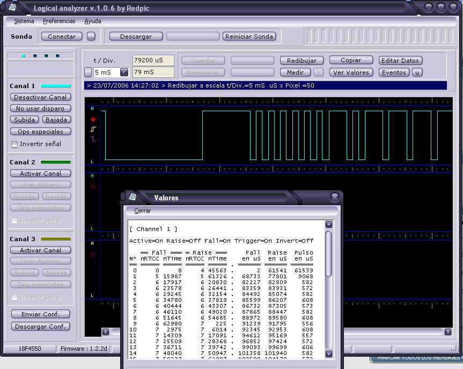Toggle Invertir señal checkbox for Canal 2
This screenshot has height=369, width=463.
coord(14,221)
